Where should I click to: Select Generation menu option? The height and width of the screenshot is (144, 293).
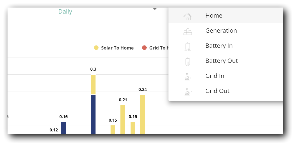point(225,30)
